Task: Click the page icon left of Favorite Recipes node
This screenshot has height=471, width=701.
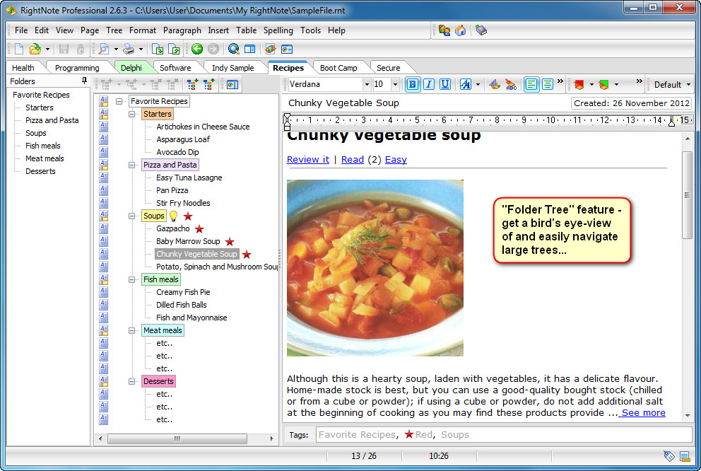Action: pyautogui.click(x=104, y=101)
